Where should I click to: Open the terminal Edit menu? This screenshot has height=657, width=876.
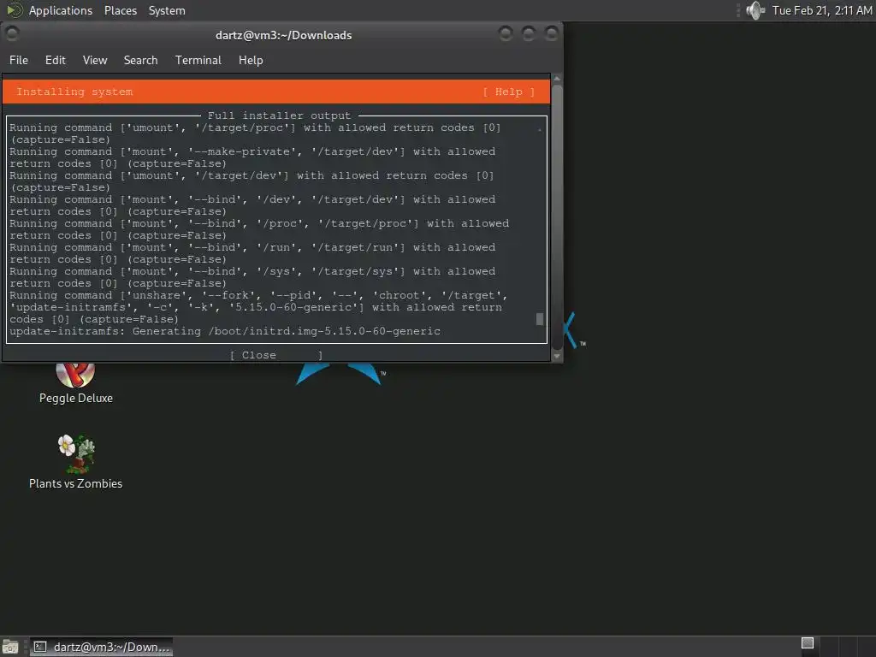(x=56, y=61)
